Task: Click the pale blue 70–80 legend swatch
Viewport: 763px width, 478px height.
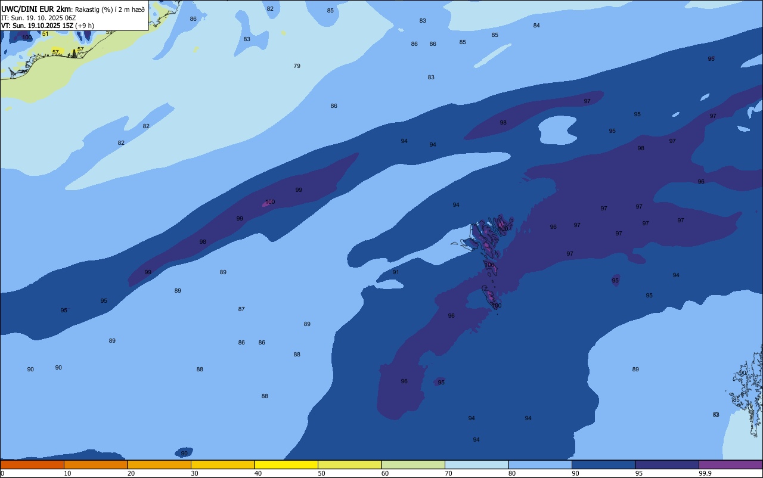Action: pyautogui.click(x=476, y=464)
